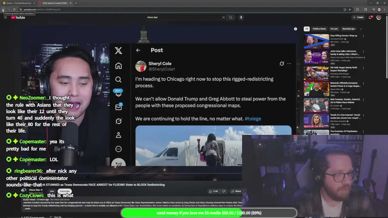The height and width of the screenshot is (218, 388).
Task: Switch to the 'Events — The Bull Moose' tab
Action: [19, 3]
